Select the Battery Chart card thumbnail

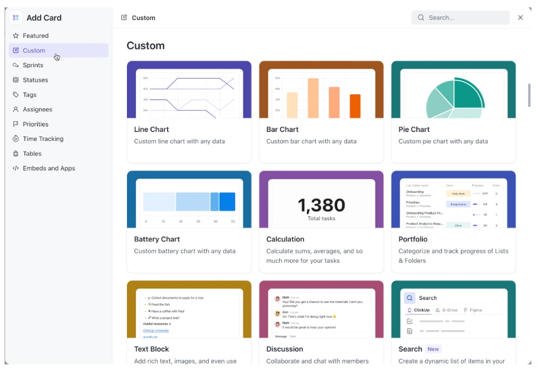[189, 200]
